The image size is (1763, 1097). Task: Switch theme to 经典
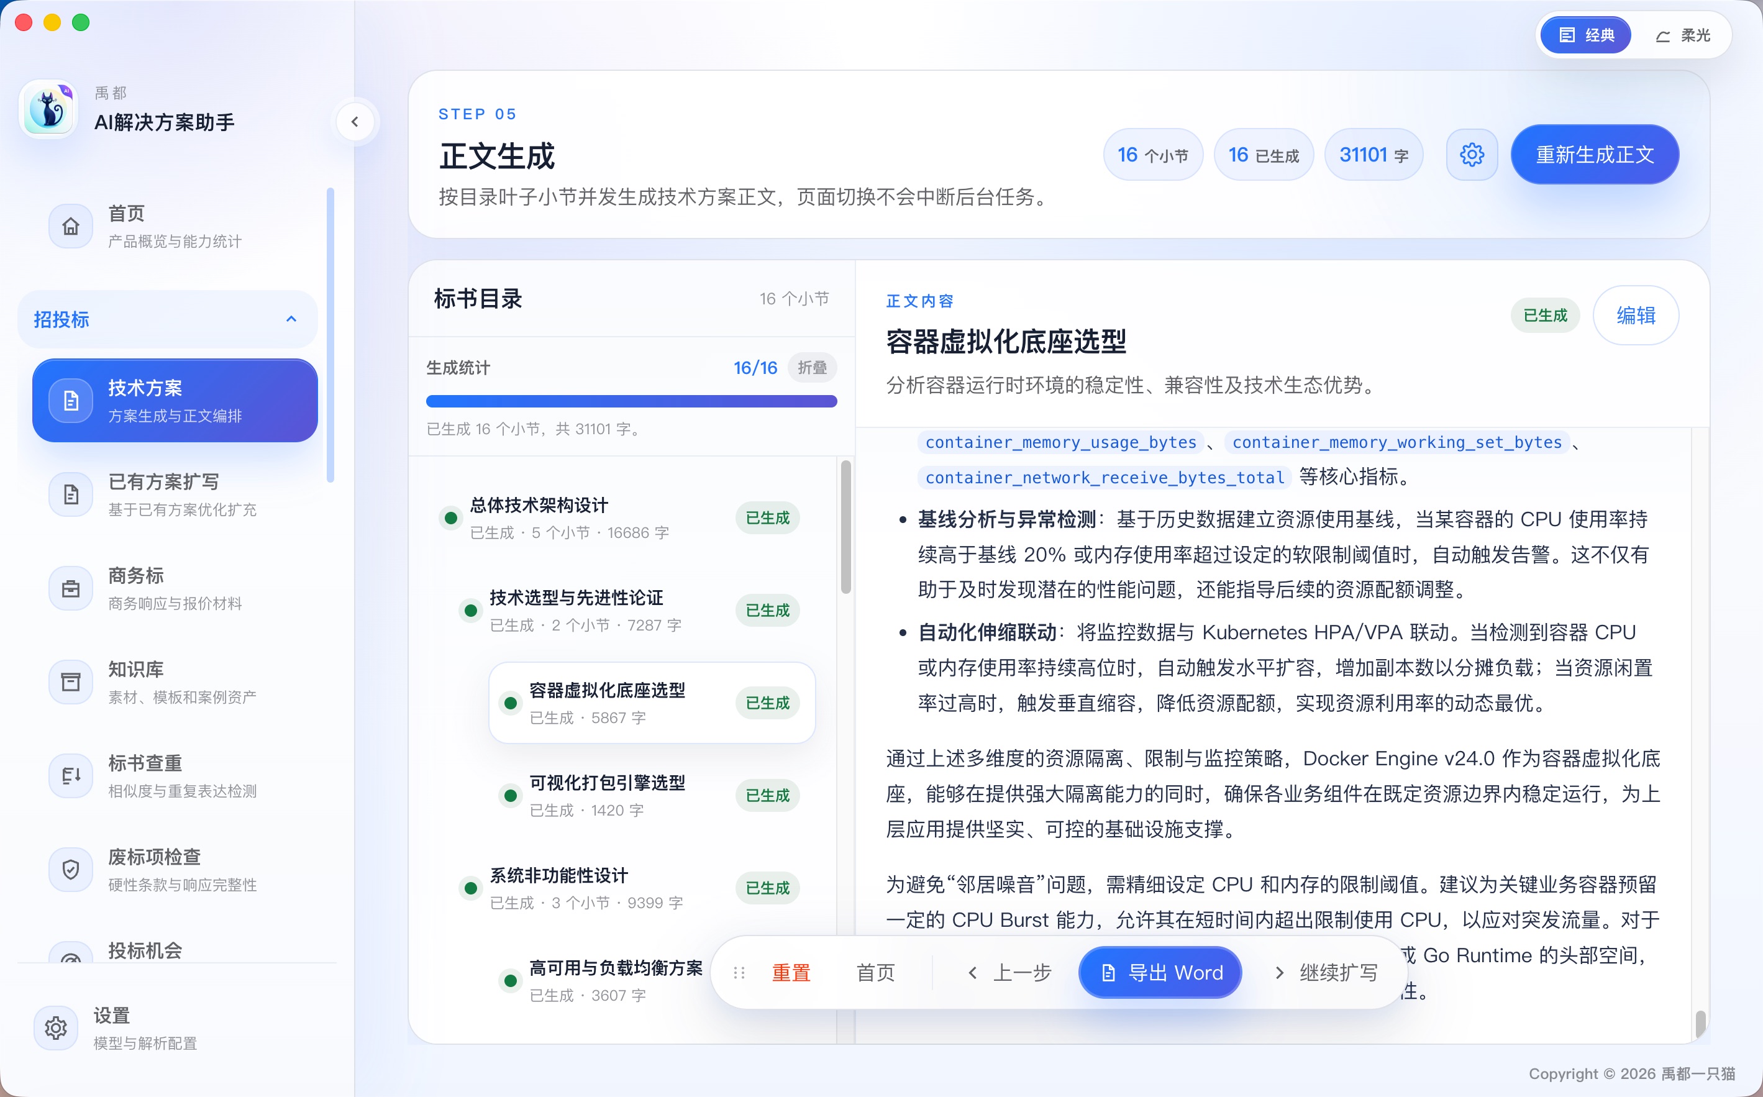coord(1586,35)
